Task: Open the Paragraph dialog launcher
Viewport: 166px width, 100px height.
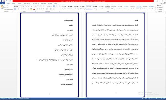Action: pyautogui.click(x=60, y=12)
